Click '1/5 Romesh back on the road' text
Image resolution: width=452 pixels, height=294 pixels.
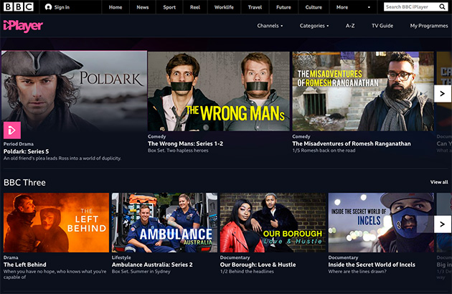pyautogui.click(x=324, y=151)
